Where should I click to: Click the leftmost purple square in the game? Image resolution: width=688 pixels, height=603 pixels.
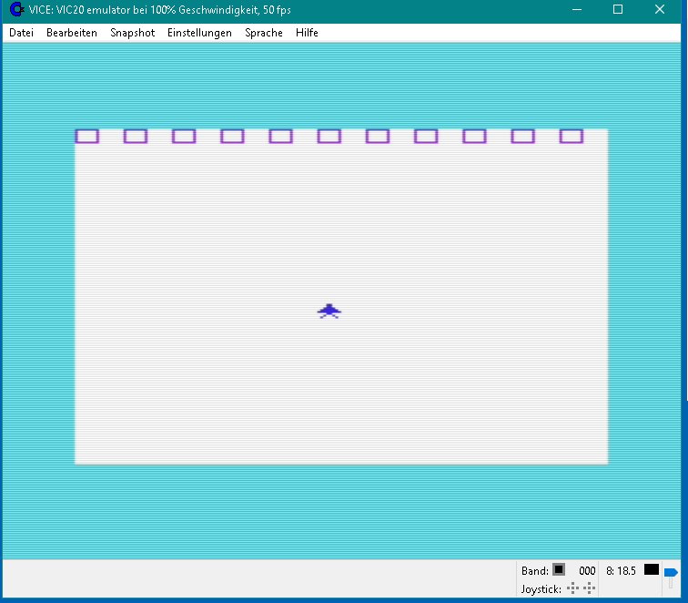(x=86, y=136)
